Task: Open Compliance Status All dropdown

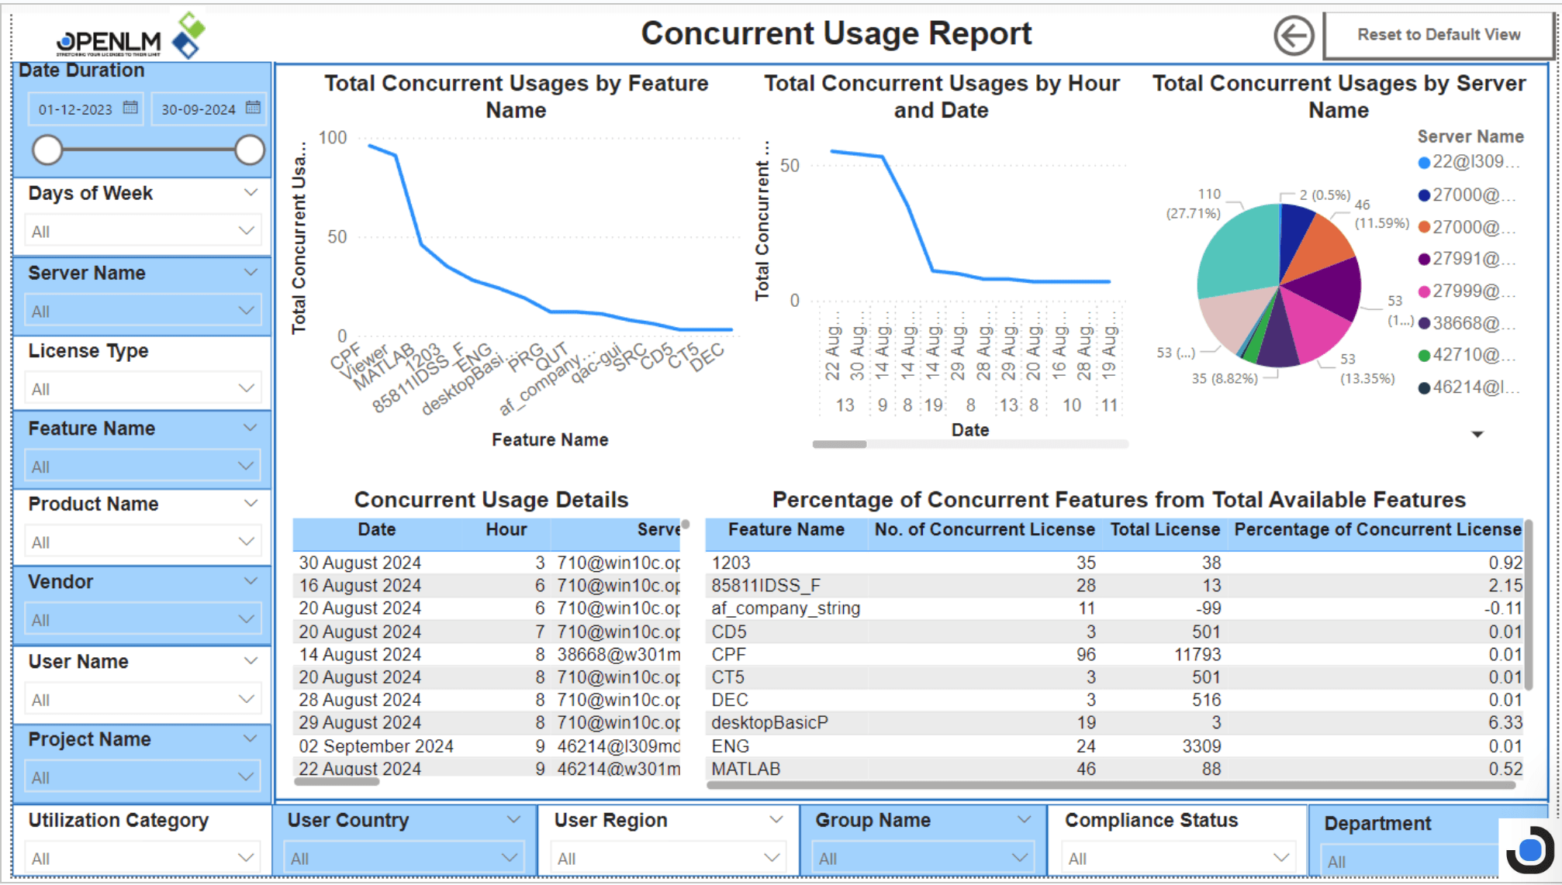Action: 1178,858
